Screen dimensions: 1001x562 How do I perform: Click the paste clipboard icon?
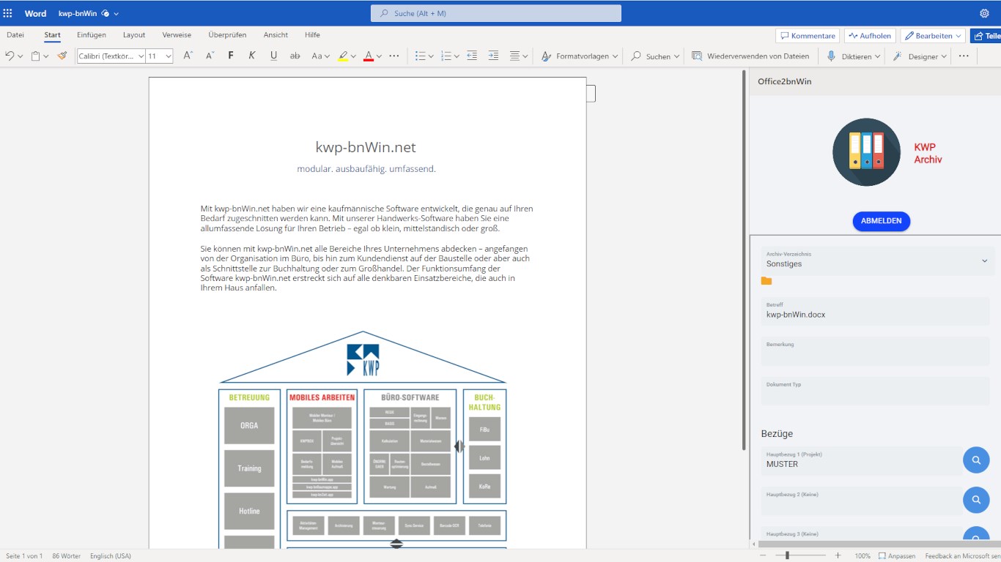click(x=35, y=56)
